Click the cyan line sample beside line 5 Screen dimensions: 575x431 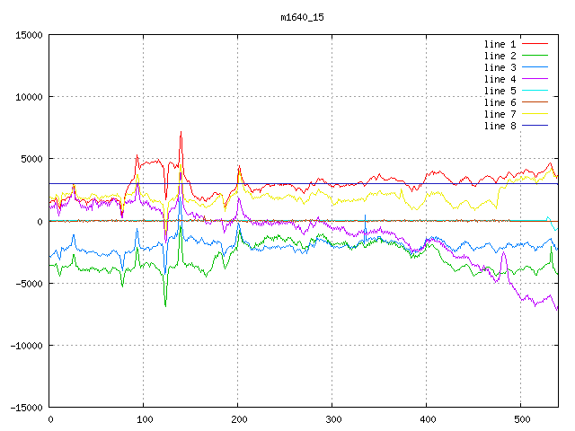tap(535, 91)
